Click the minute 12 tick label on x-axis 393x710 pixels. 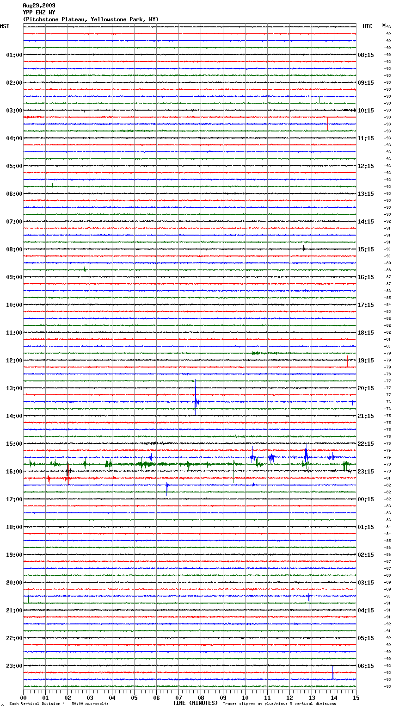pyautogui.click(x=289, y=698)
